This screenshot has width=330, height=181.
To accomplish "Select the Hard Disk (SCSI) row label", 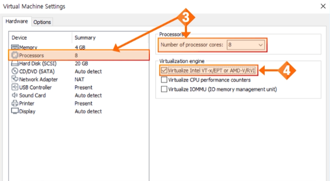I will [x=38, y=63].
